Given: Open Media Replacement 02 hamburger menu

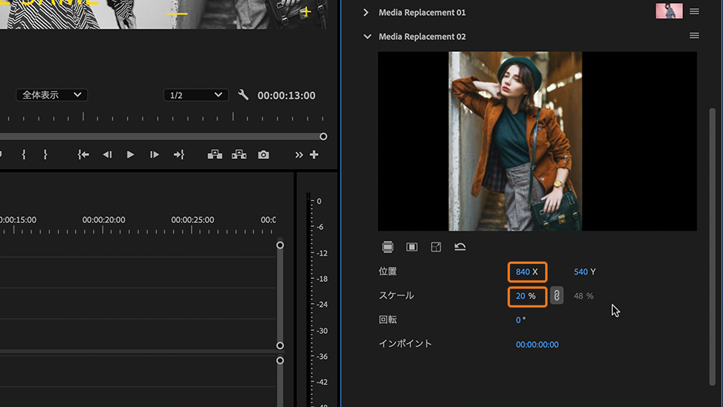Looking at the screenshot, I should (694, 35).
